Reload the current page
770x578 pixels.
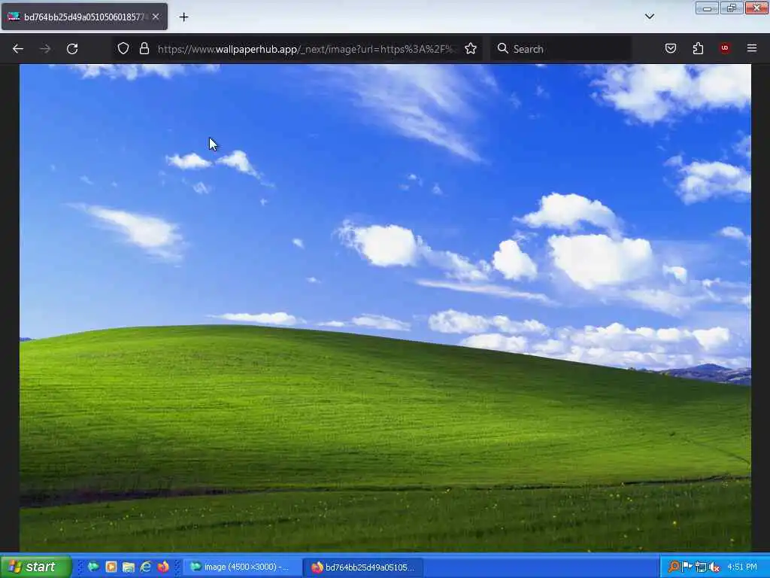[x=72, y=49]
